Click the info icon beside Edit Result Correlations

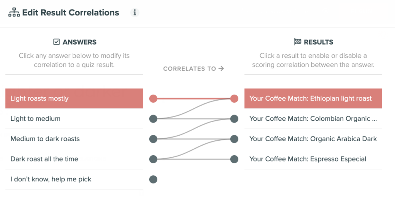click(x=135, y=13)
